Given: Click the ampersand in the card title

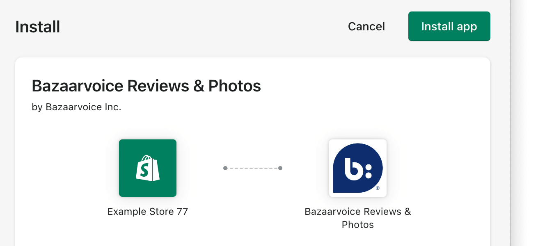Looking at the screenshot, I should click(198, 86).
